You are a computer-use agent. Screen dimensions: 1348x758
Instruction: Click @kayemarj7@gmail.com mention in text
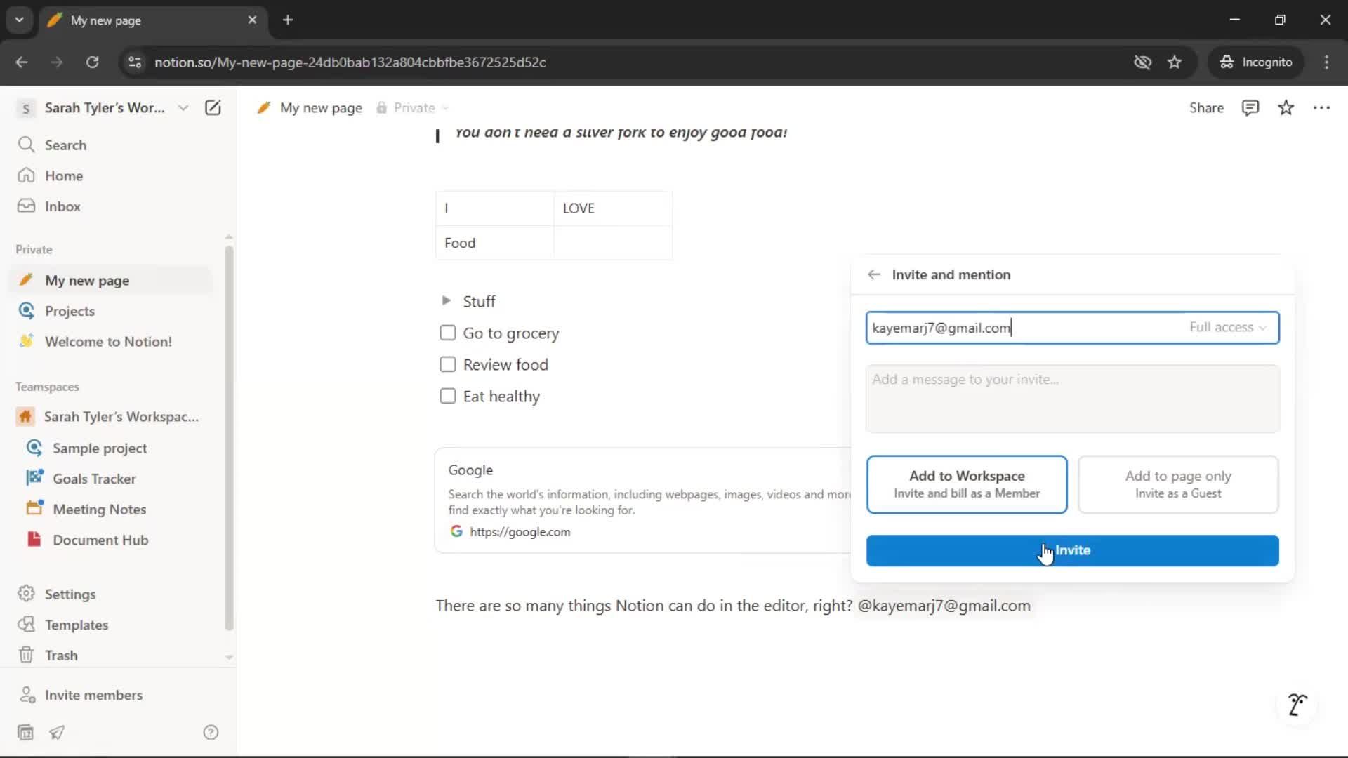point(944,606)
